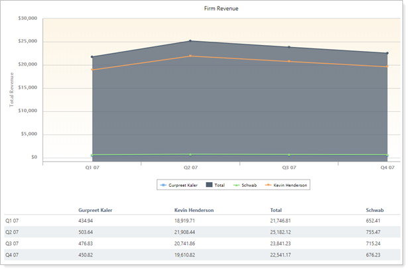The image size is (409, 271).
Task: Click the Total Revenue axis label
Action: (11, 89)
